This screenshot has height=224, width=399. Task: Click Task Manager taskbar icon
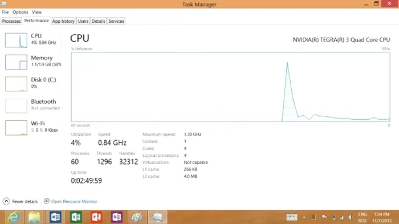coord(157,217)
